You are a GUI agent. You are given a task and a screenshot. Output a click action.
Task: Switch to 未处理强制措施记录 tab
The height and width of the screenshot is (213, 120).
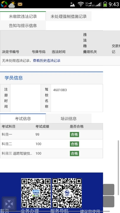[68, 16]
